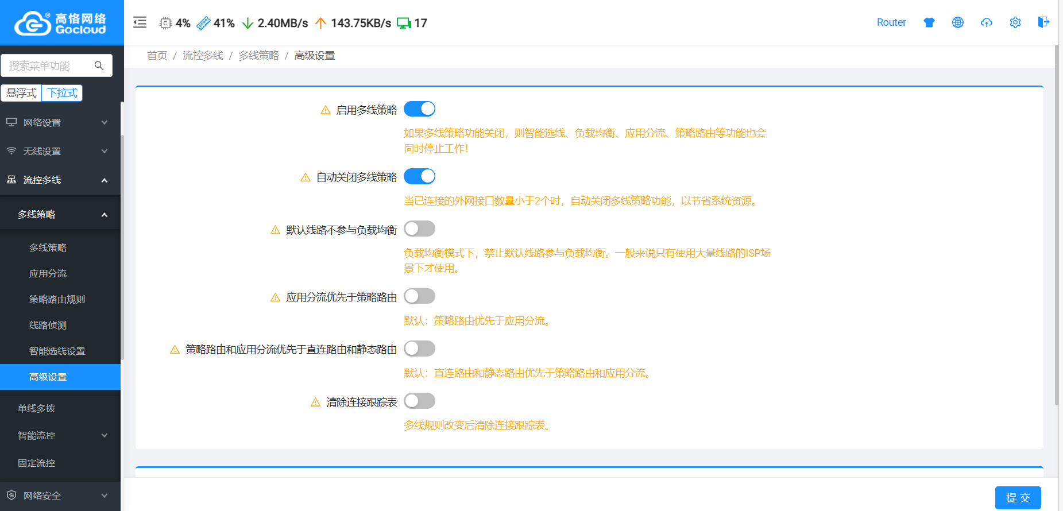Screen dimensions: 1063x511
Task: Click the 2.40MB/s download rate text
Action: coord(283,23)
